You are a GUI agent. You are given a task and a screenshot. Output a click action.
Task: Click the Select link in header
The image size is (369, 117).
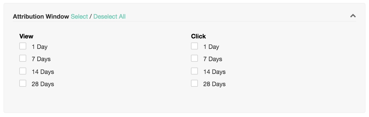pyautogui.click(x=79, y=17)
